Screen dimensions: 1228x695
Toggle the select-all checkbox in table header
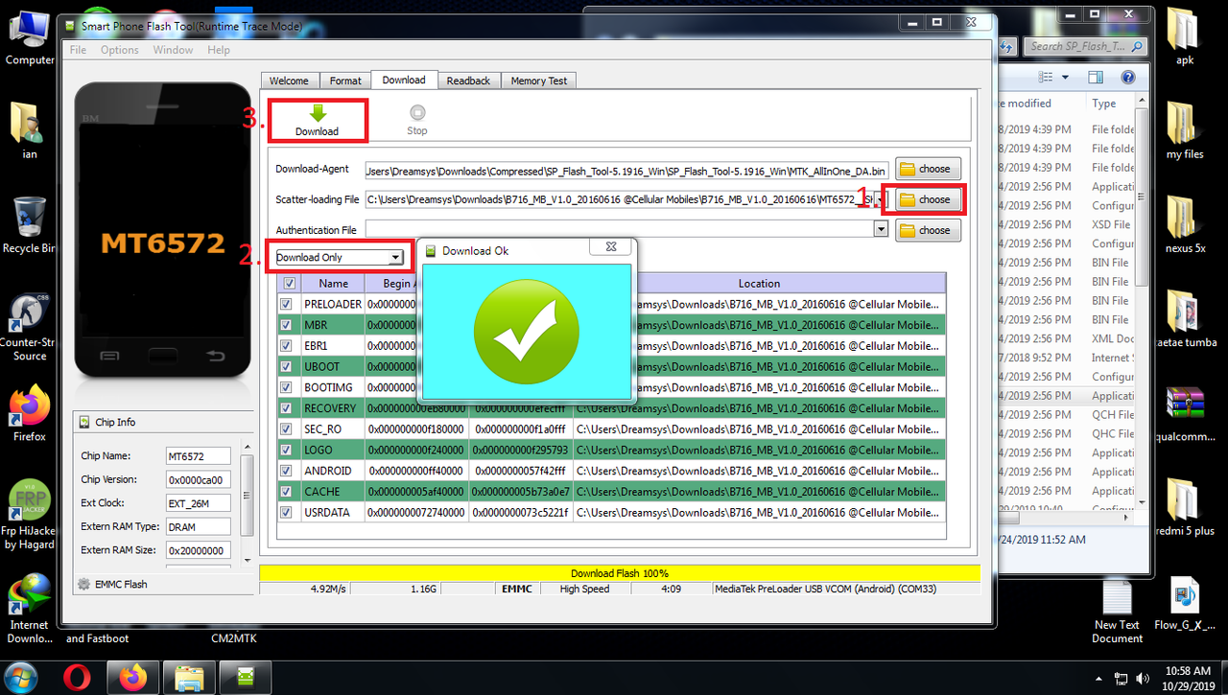pos(289,284)
